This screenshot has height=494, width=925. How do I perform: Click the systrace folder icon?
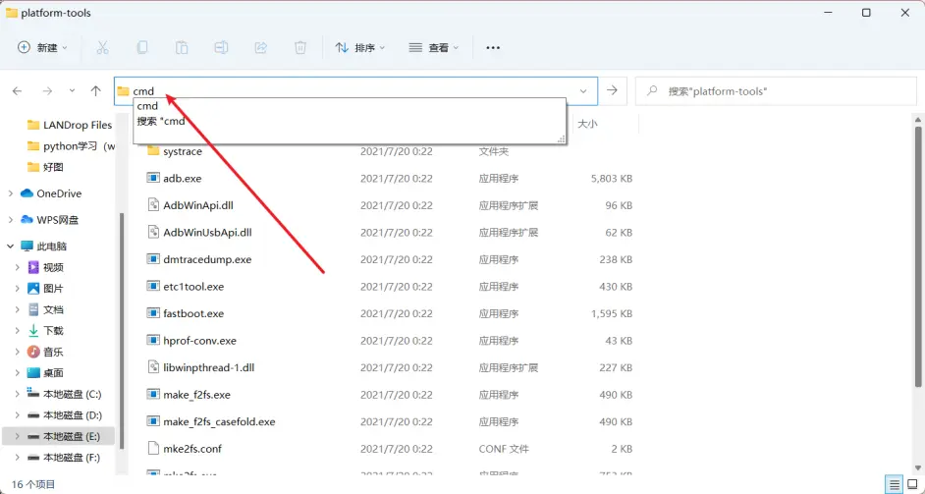[153, 151]
